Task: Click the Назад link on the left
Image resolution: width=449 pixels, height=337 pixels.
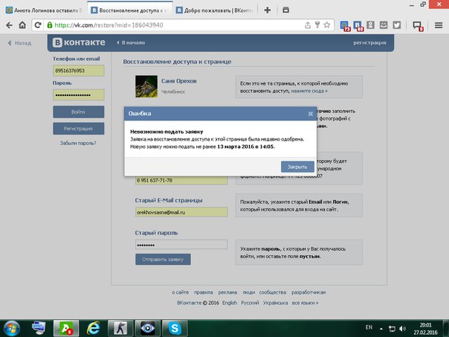Action: click(19, 43)
